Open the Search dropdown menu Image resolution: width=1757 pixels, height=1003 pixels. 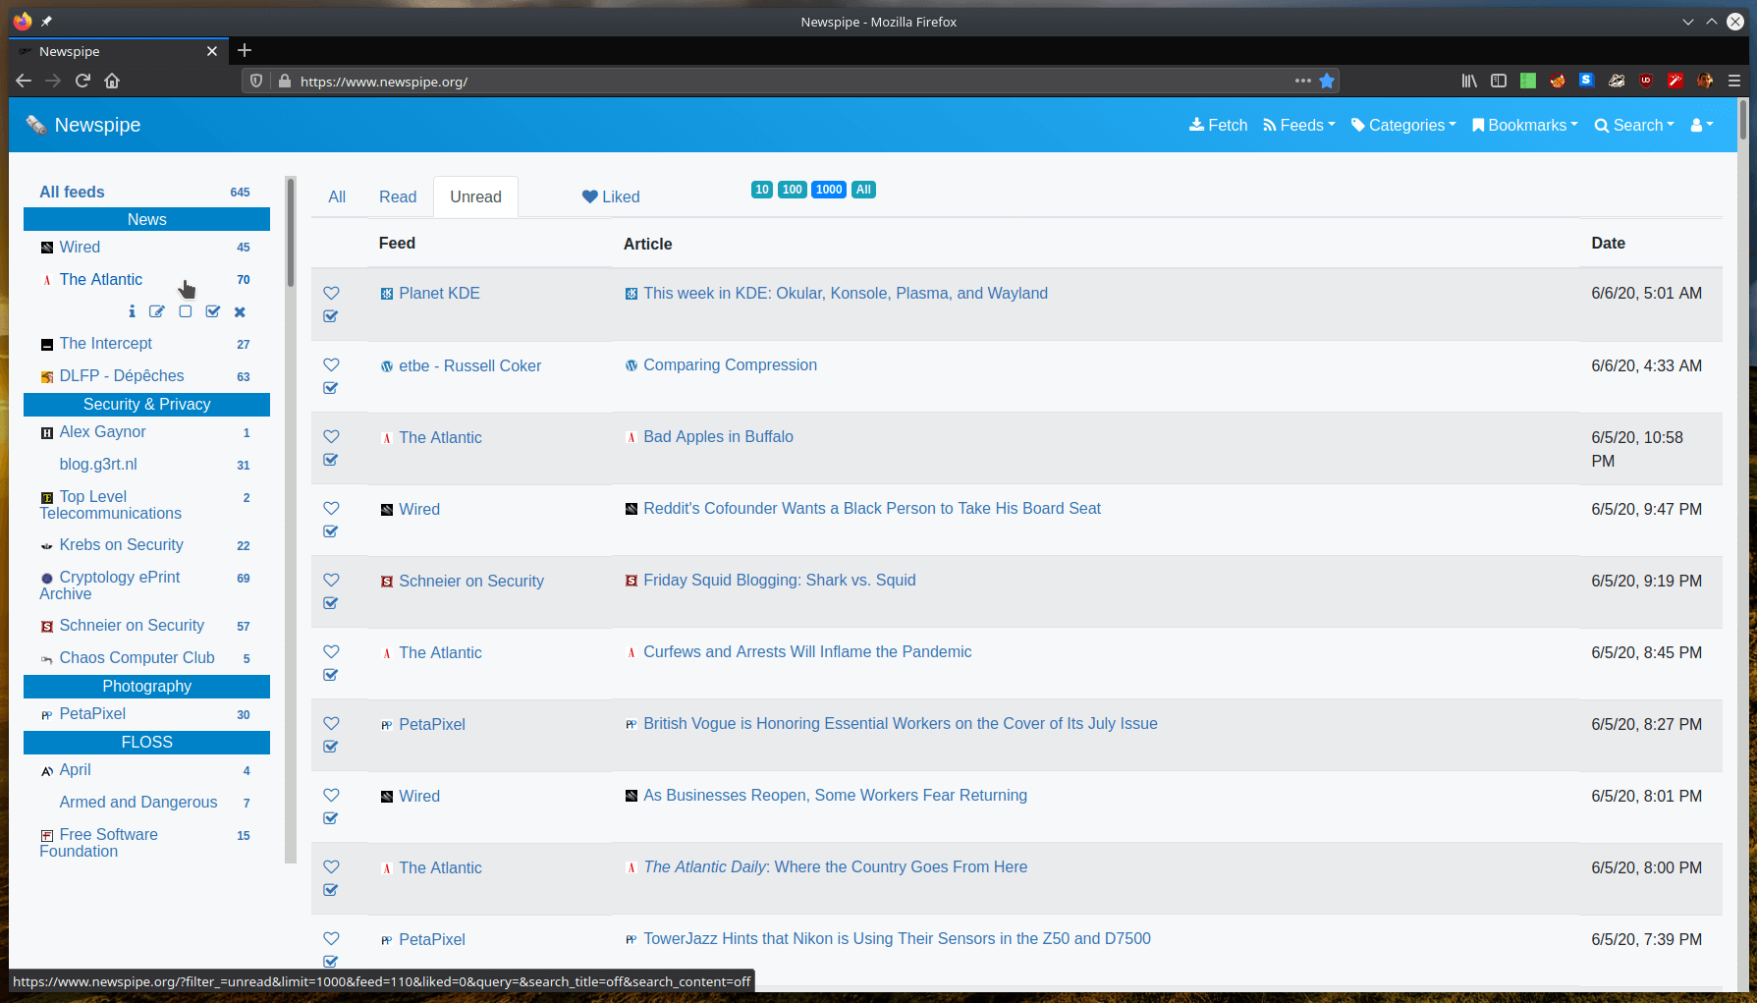(x=1634, y=125)
